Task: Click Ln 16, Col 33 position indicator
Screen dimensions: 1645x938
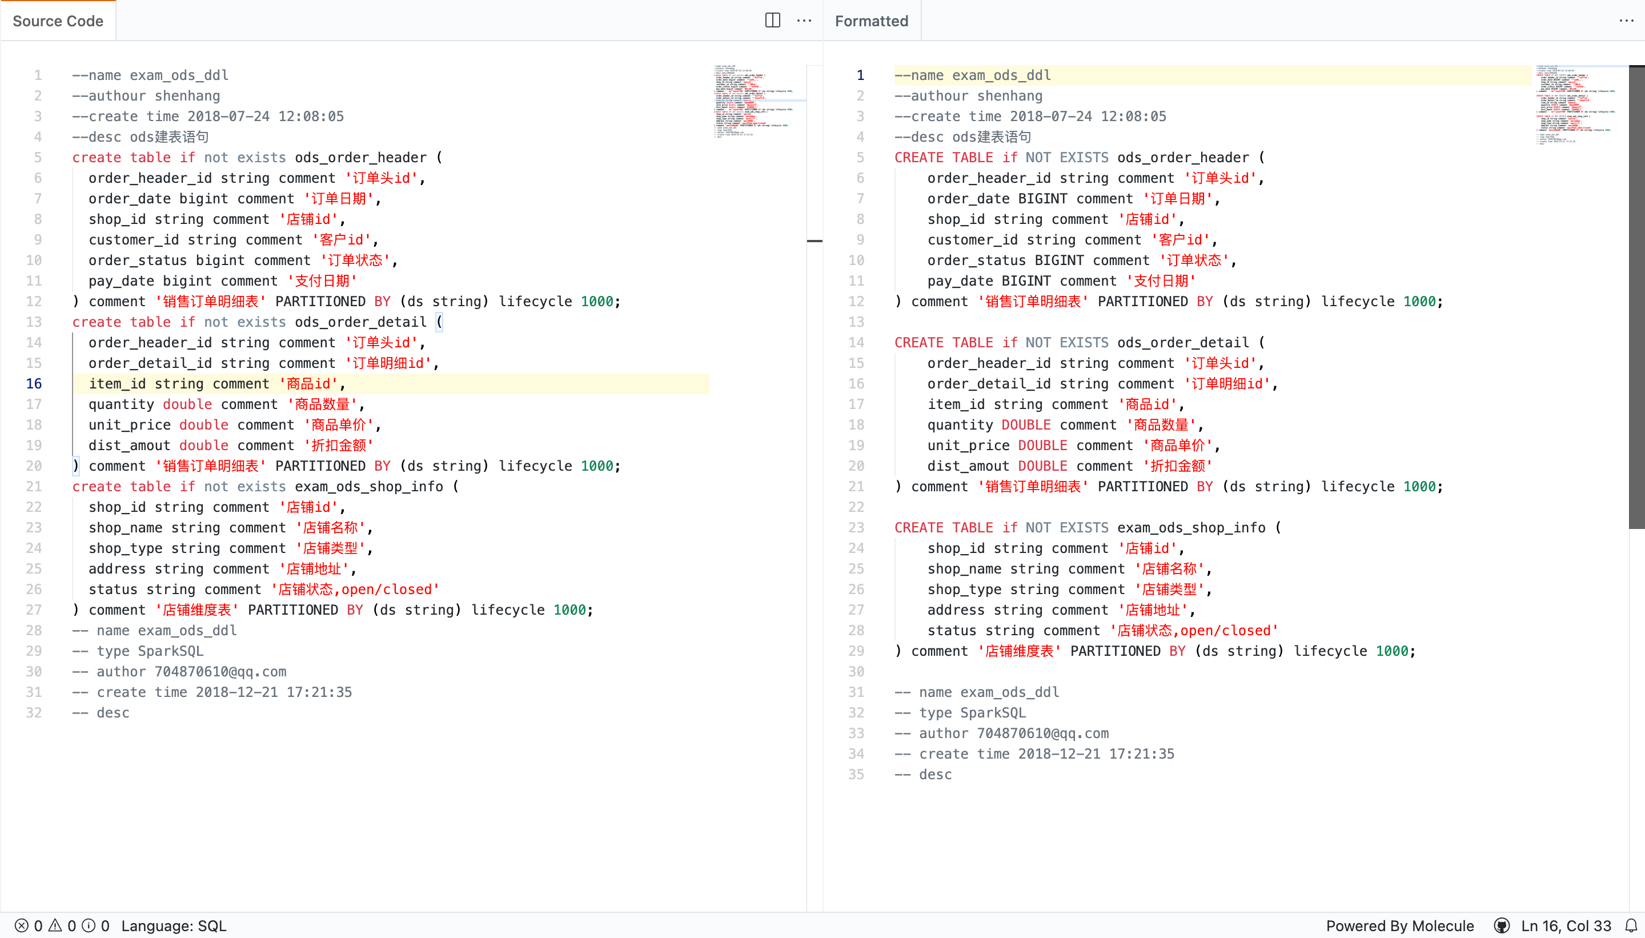Action: click(x=1565, y=926)
